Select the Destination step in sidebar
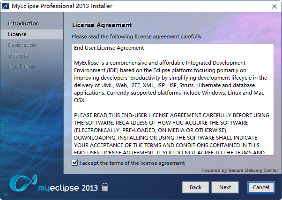This screenshot has height=200, width=282. (x=22, y=45)
